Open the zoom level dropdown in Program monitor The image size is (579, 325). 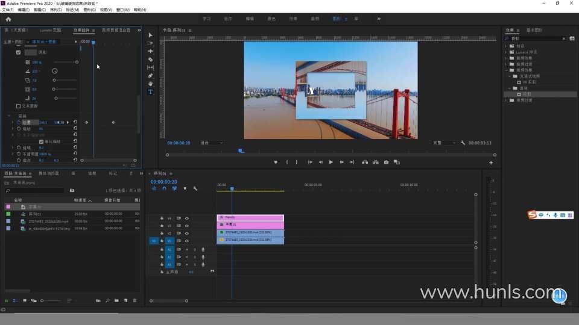click(211, 143)
